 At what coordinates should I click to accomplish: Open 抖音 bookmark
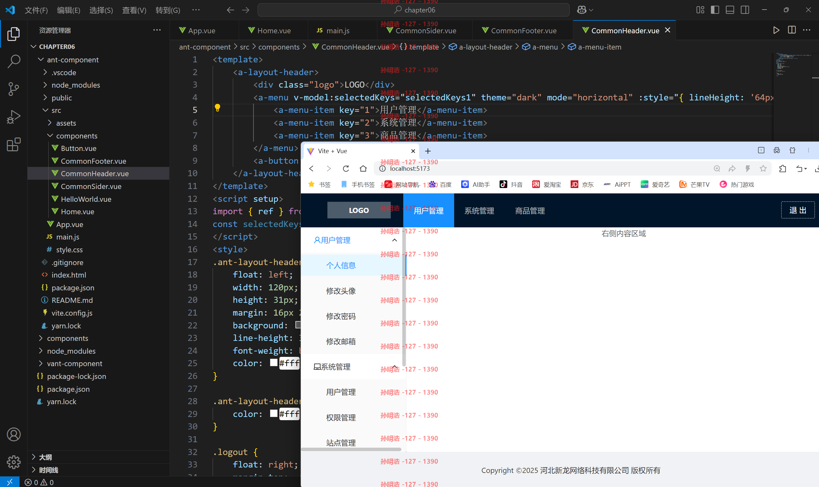(x=511, y=185)
